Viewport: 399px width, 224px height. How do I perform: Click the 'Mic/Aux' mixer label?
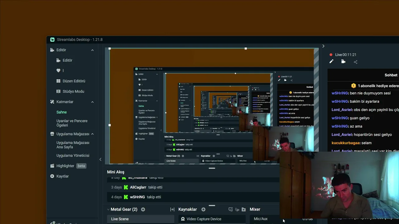click(x=261, y=219)
